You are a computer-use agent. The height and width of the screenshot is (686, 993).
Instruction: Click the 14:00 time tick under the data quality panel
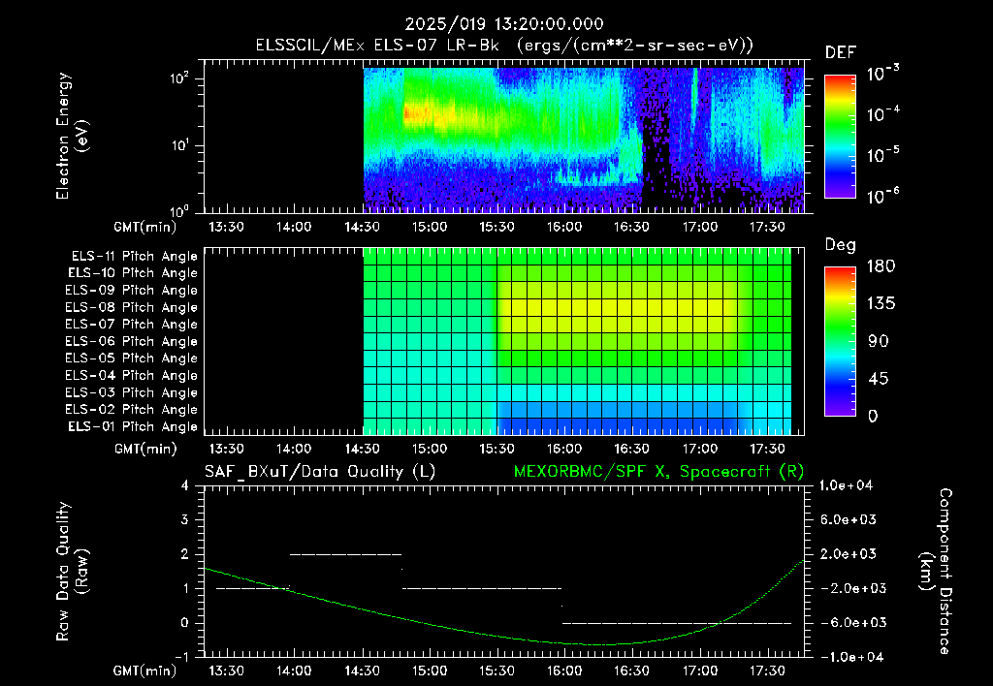(x=294, y=670)
